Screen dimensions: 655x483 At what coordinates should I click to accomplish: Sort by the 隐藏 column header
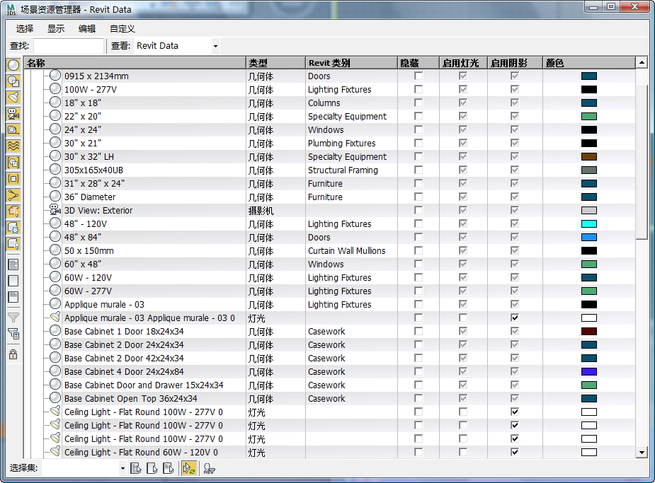pos(418,63)
